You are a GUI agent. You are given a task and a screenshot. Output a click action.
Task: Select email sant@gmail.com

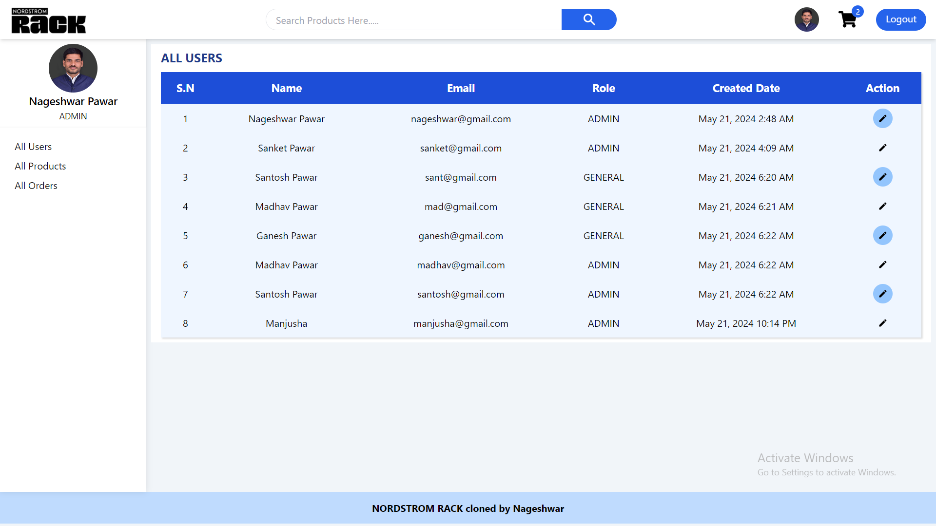(x=461, y=177)
